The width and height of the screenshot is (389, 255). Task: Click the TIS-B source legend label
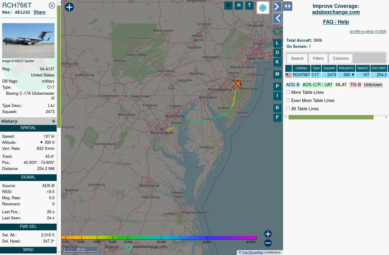(x=355, y=85)
